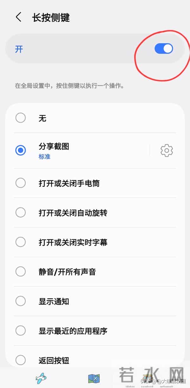Choose 打开或关闭手电筒 as side key action
The width and height of the screenshot is (190, 388).
coord(20,183)
